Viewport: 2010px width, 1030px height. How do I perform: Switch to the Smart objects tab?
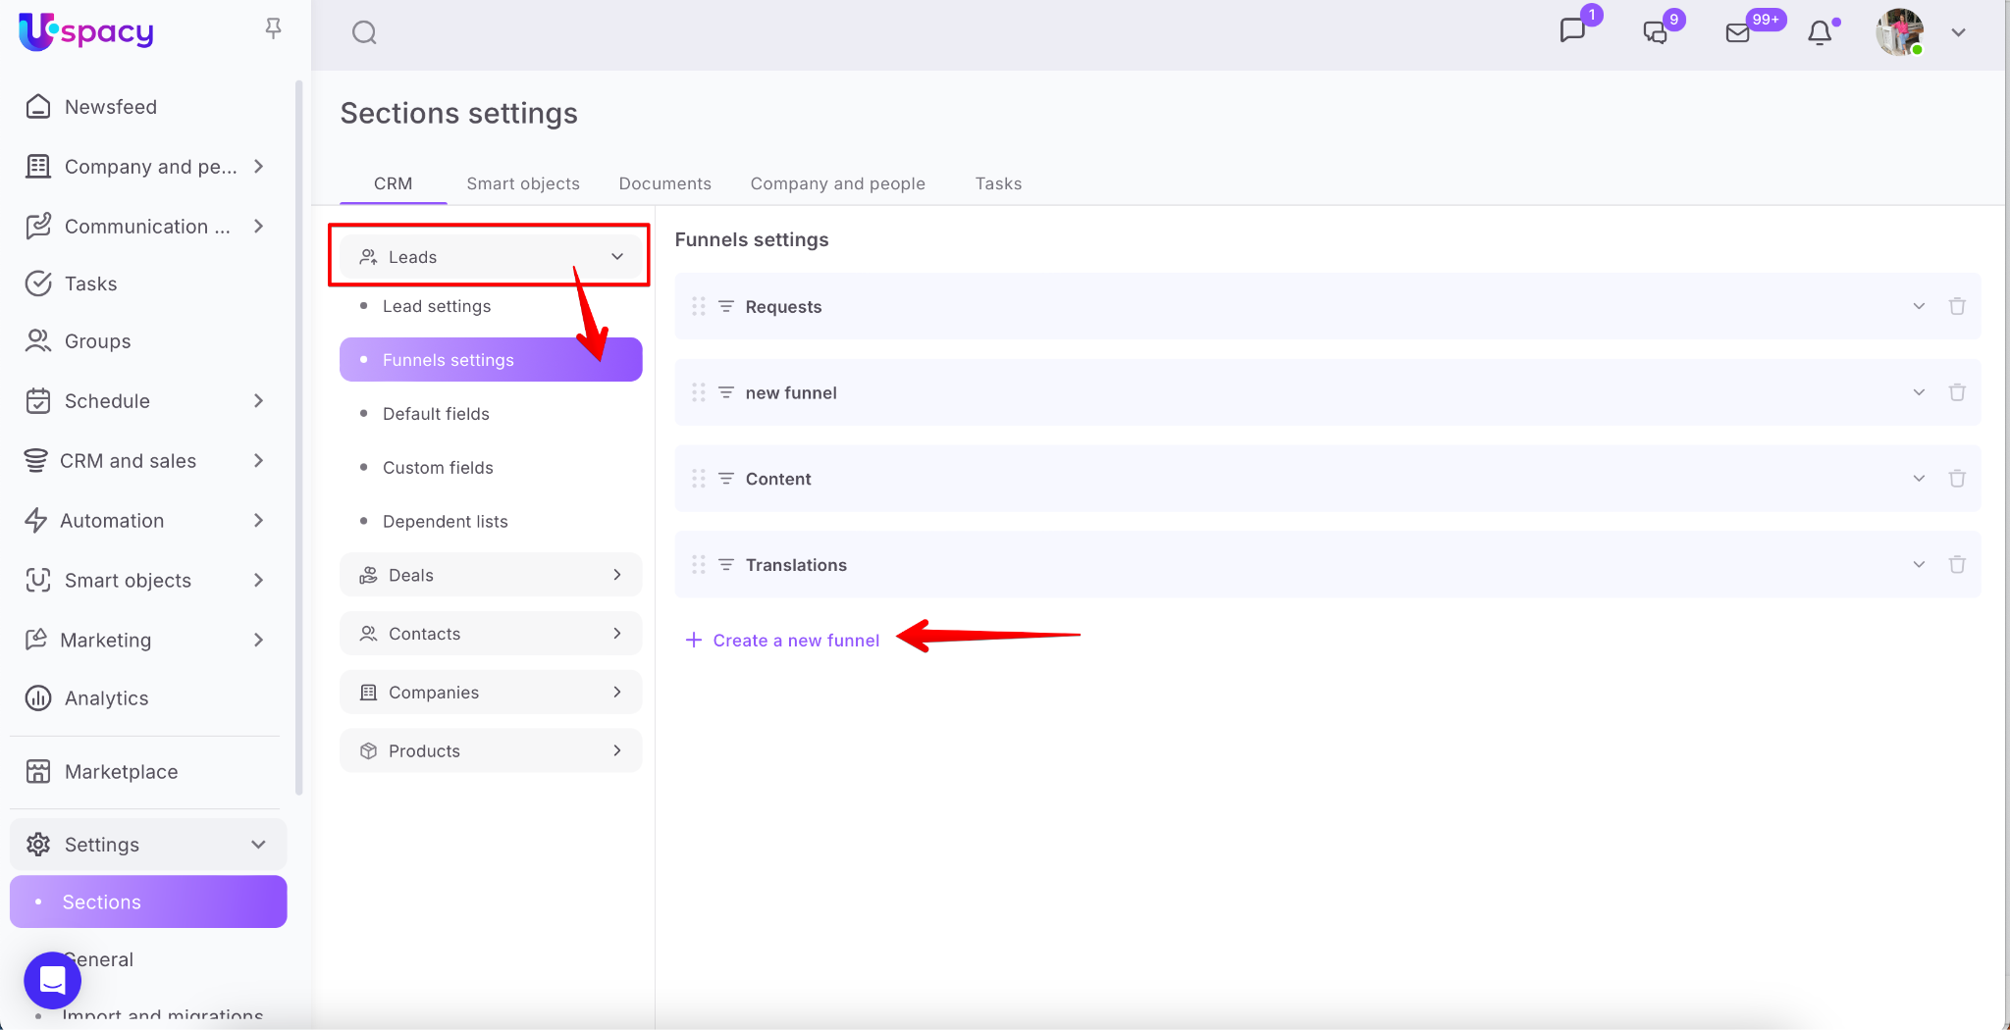(x=523, y=183)
